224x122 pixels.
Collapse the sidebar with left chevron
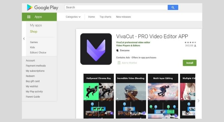(24, 39)
